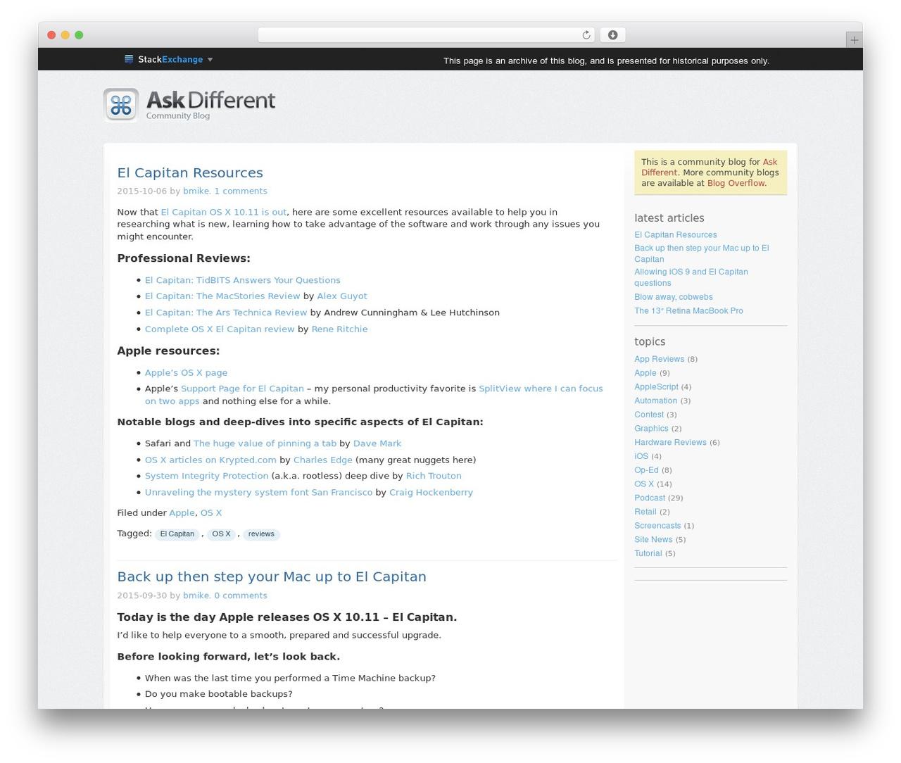Viewport: 901px width, 763px height.
Task: Click the browser reload icon
Action: point(586,35)
